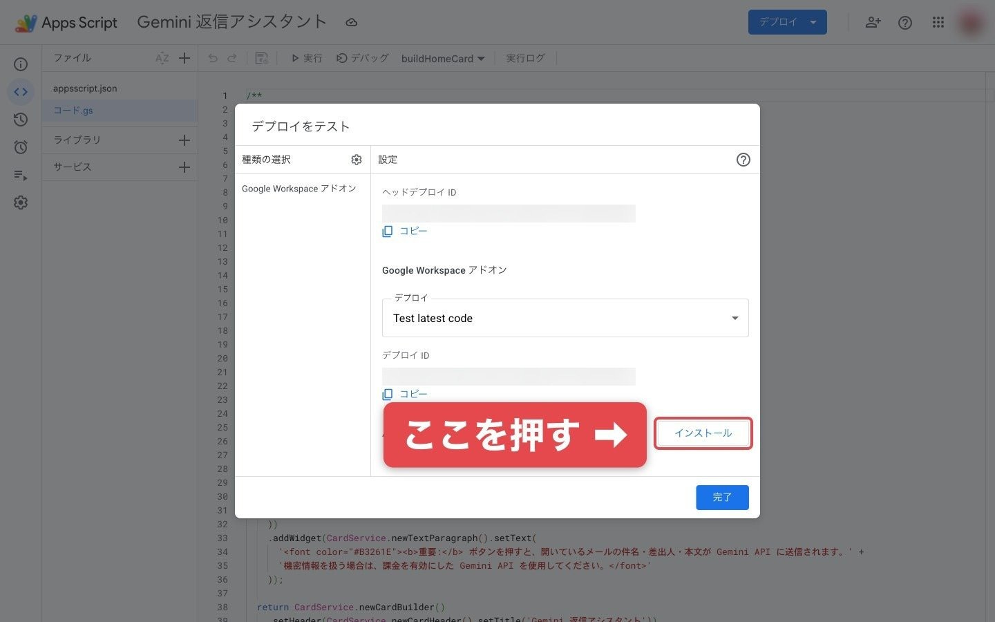Open the 実行ログ execution log
The height and width of the screenshot is (622, 995).
click(525, 58)
